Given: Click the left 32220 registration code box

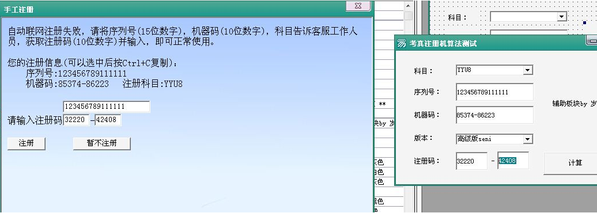Looking at the screenshot, I should [x=76, y=120].
